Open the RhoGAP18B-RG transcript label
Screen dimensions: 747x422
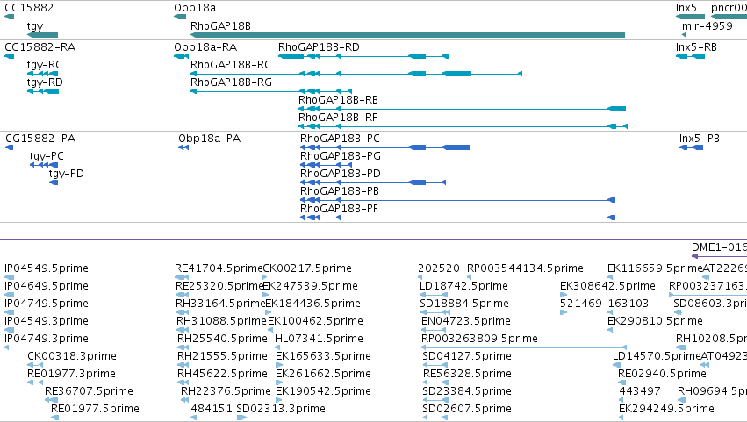click(231, 82)
